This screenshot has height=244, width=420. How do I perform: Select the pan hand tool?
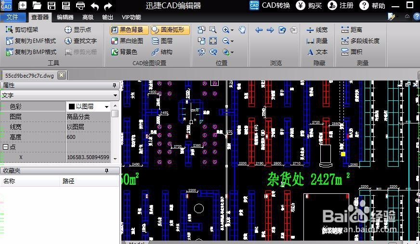coord(242,29)
